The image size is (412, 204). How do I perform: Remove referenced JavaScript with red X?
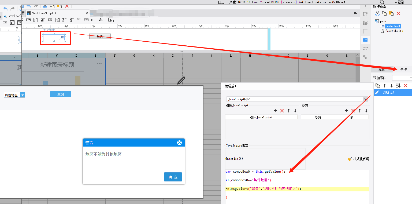pyautogui.click(x=282, y=111)
